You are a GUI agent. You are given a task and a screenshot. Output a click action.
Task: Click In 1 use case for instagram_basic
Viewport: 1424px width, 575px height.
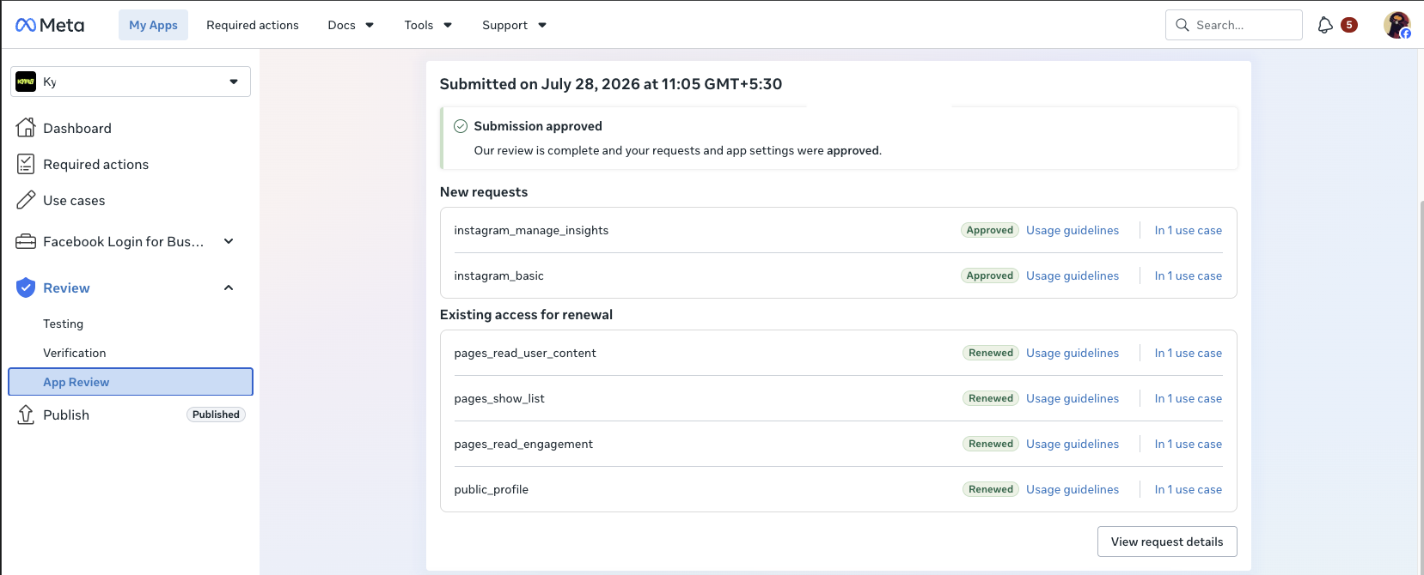click(1189, 275)
